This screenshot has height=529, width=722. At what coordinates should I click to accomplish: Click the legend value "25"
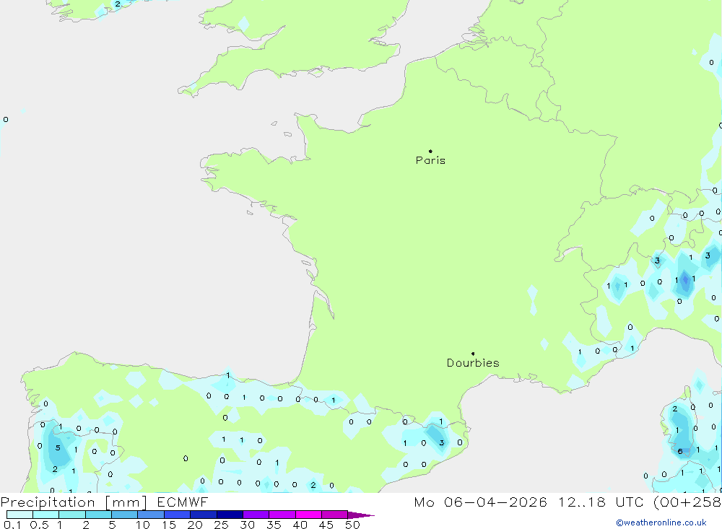[222, 525]
